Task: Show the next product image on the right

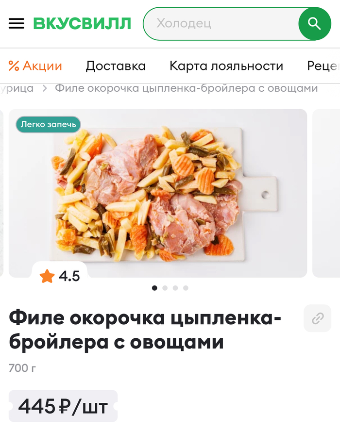Action: 326,193
